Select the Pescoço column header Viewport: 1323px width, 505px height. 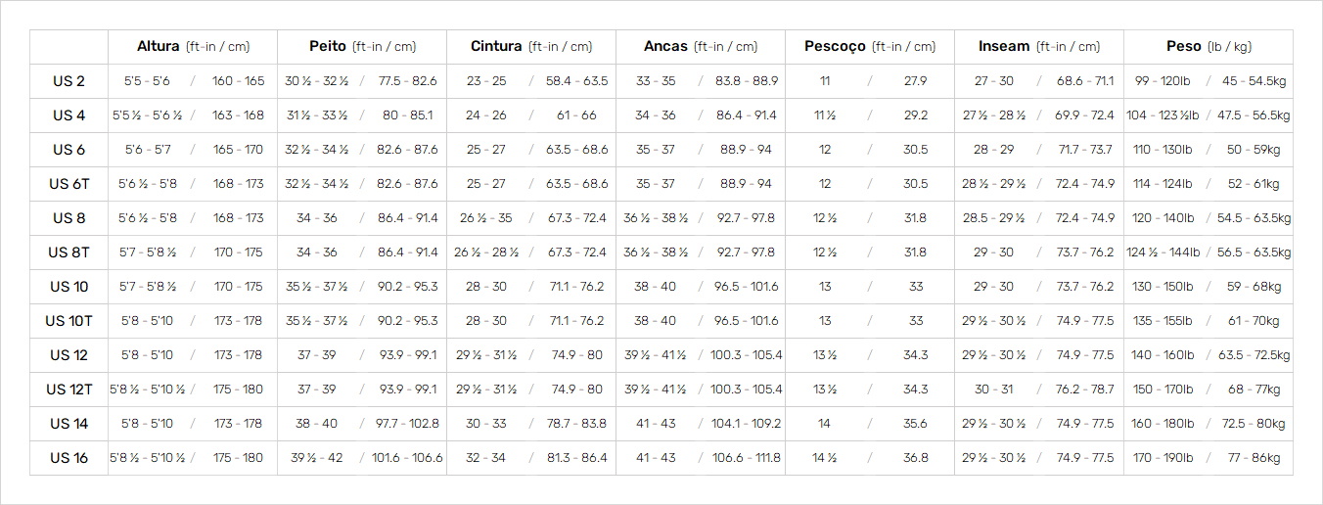click(870, 47)
